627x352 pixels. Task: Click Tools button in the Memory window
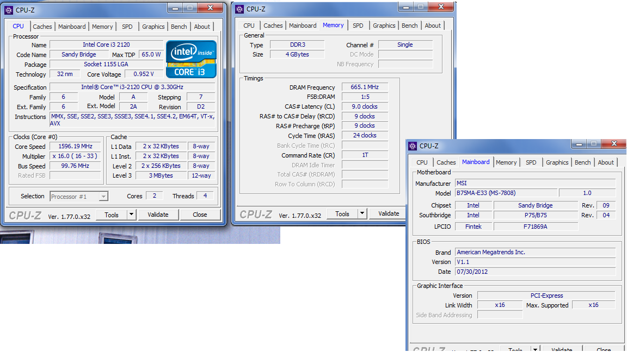pyautogui.click(x=342, y=213)
